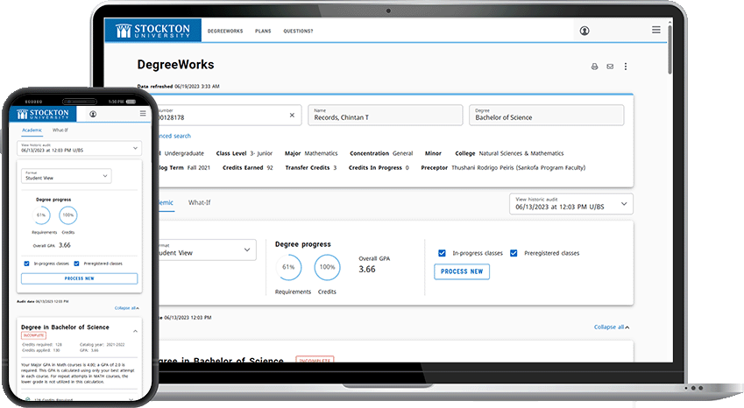
Task: Click the Major Mathematics text
Action: pos(311,153)
